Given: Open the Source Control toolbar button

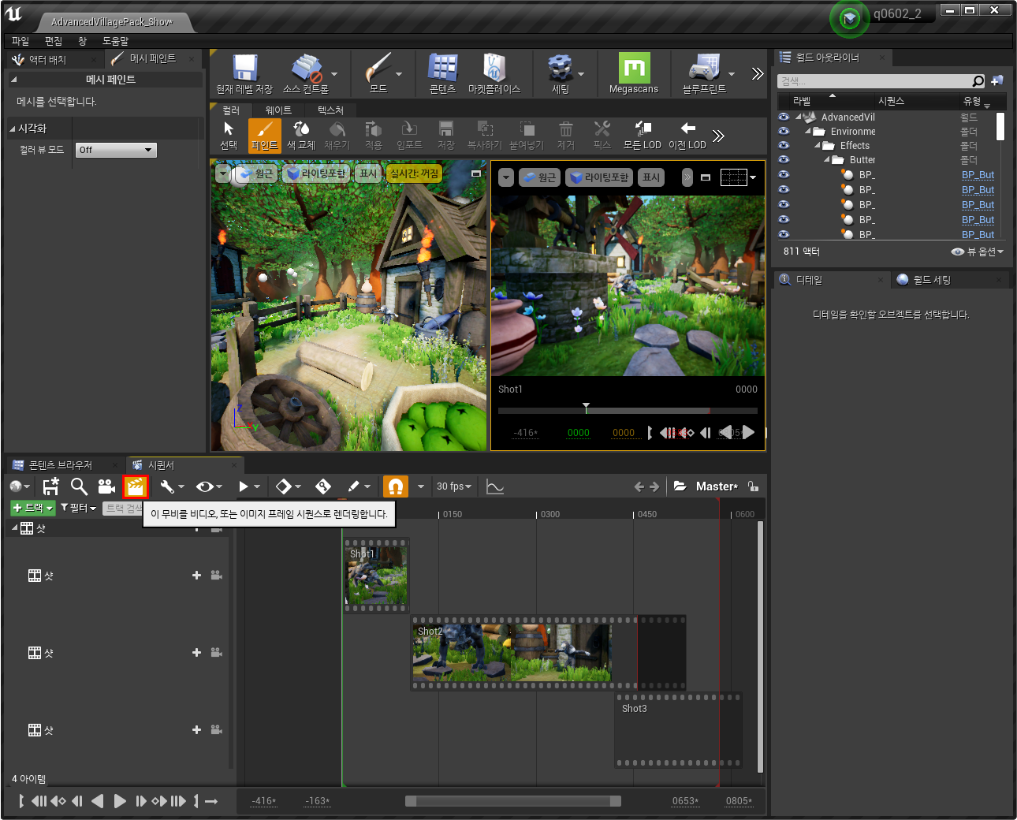Looking at the screenshot, I should click(306, 74).
